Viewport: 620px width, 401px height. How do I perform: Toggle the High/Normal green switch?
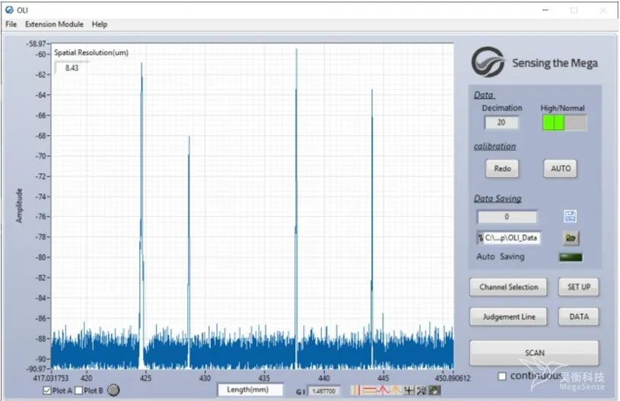coord(564,122)
